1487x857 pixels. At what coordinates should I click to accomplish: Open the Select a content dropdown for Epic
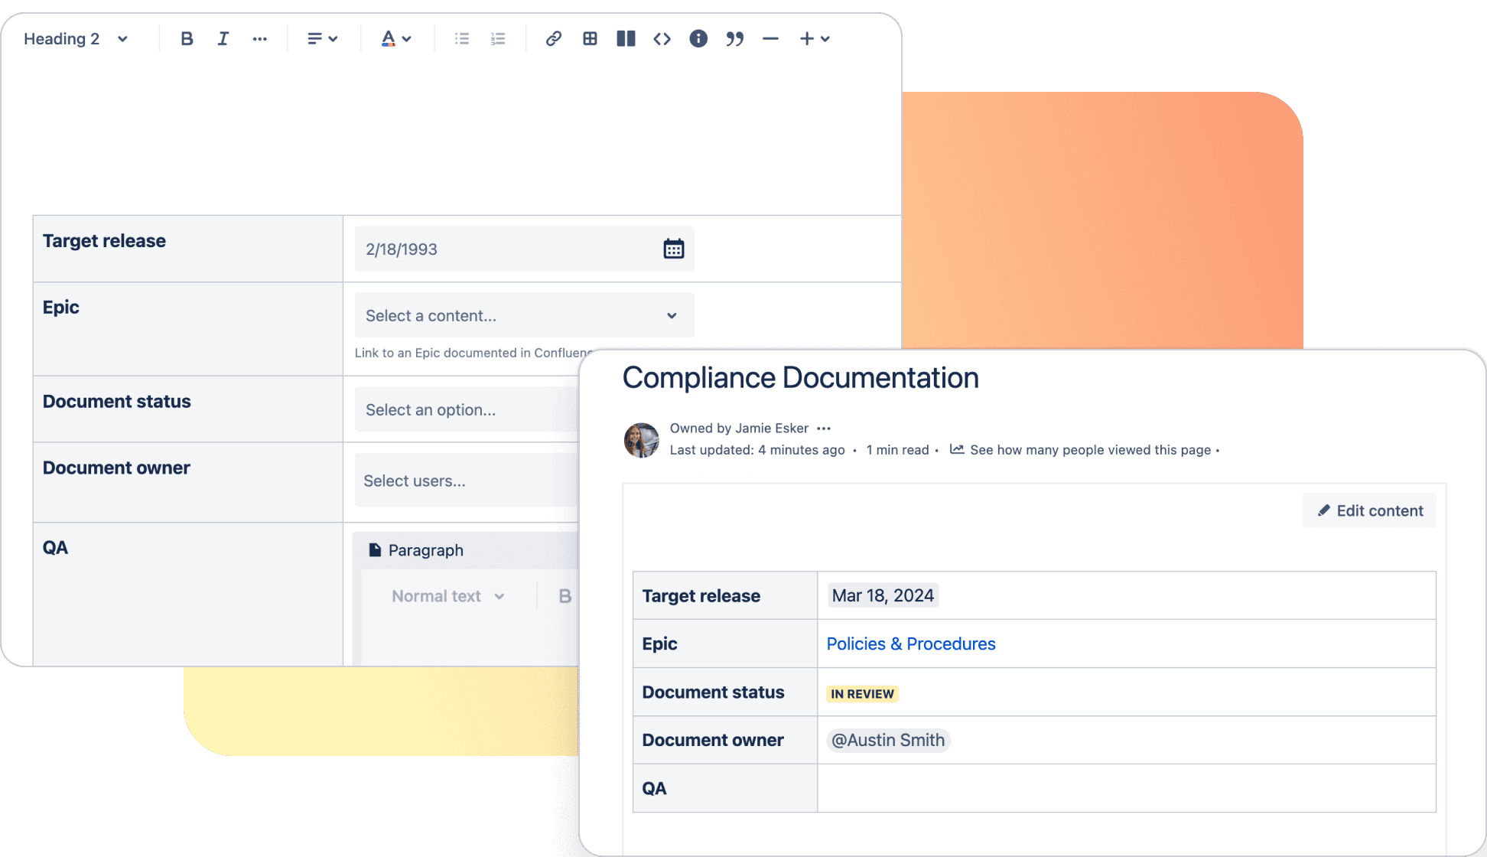click(x=523, y=315)
